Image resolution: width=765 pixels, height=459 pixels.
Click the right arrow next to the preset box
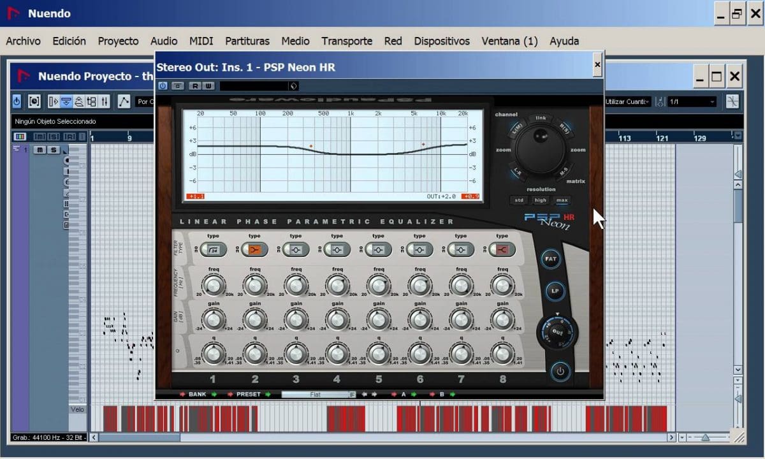[x=374, y=395]
